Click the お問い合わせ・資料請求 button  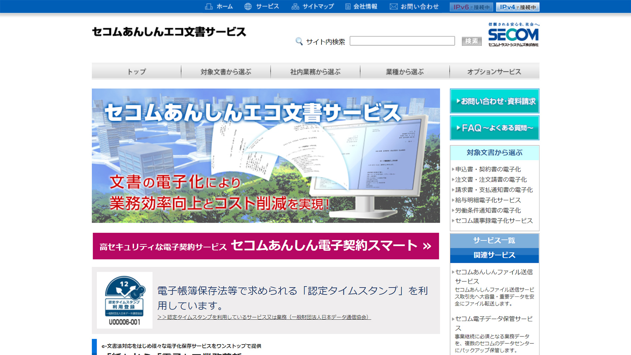(x=494, y=101)
